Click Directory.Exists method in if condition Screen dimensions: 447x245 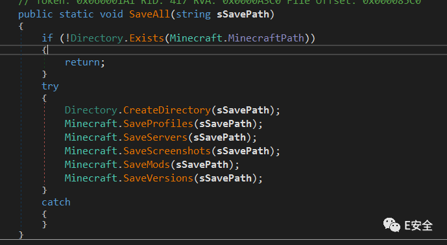147,38
